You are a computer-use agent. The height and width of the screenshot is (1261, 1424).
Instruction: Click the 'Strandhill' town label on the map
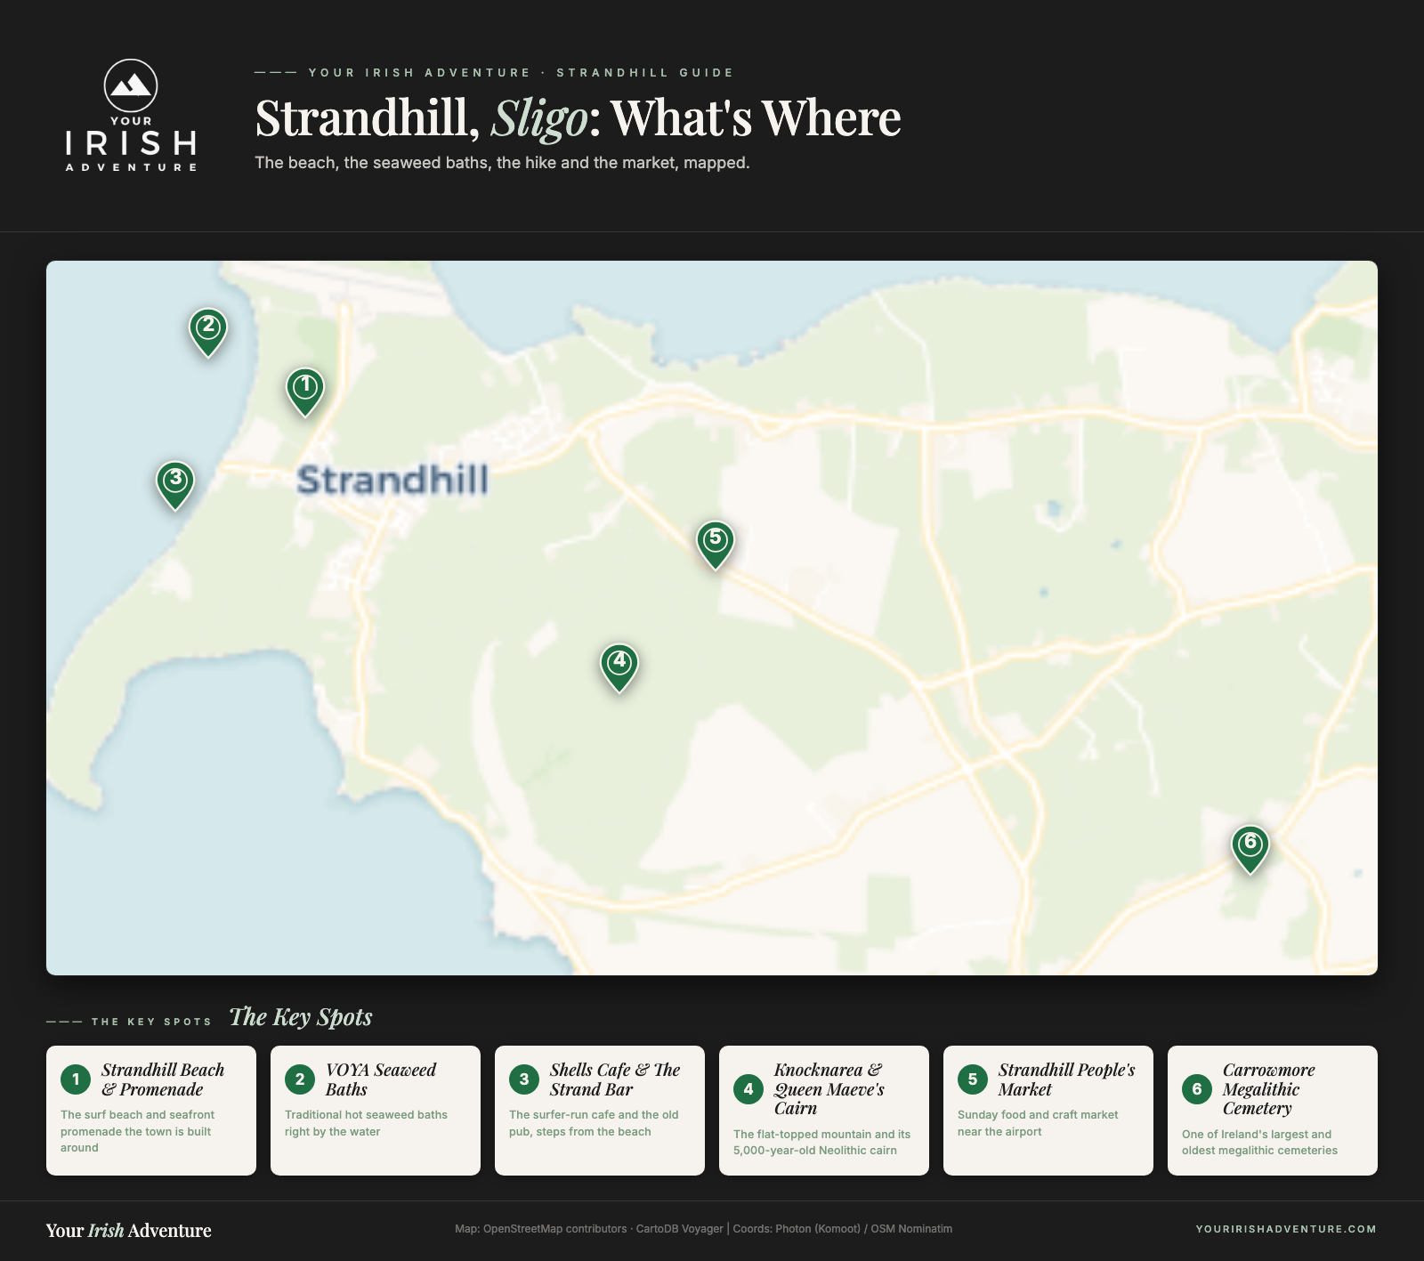tap(392, 480)
